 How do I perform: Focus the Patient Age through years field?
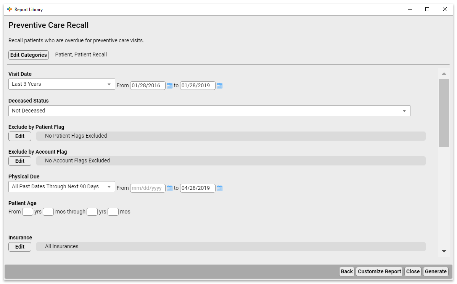(x=92, y=212)
